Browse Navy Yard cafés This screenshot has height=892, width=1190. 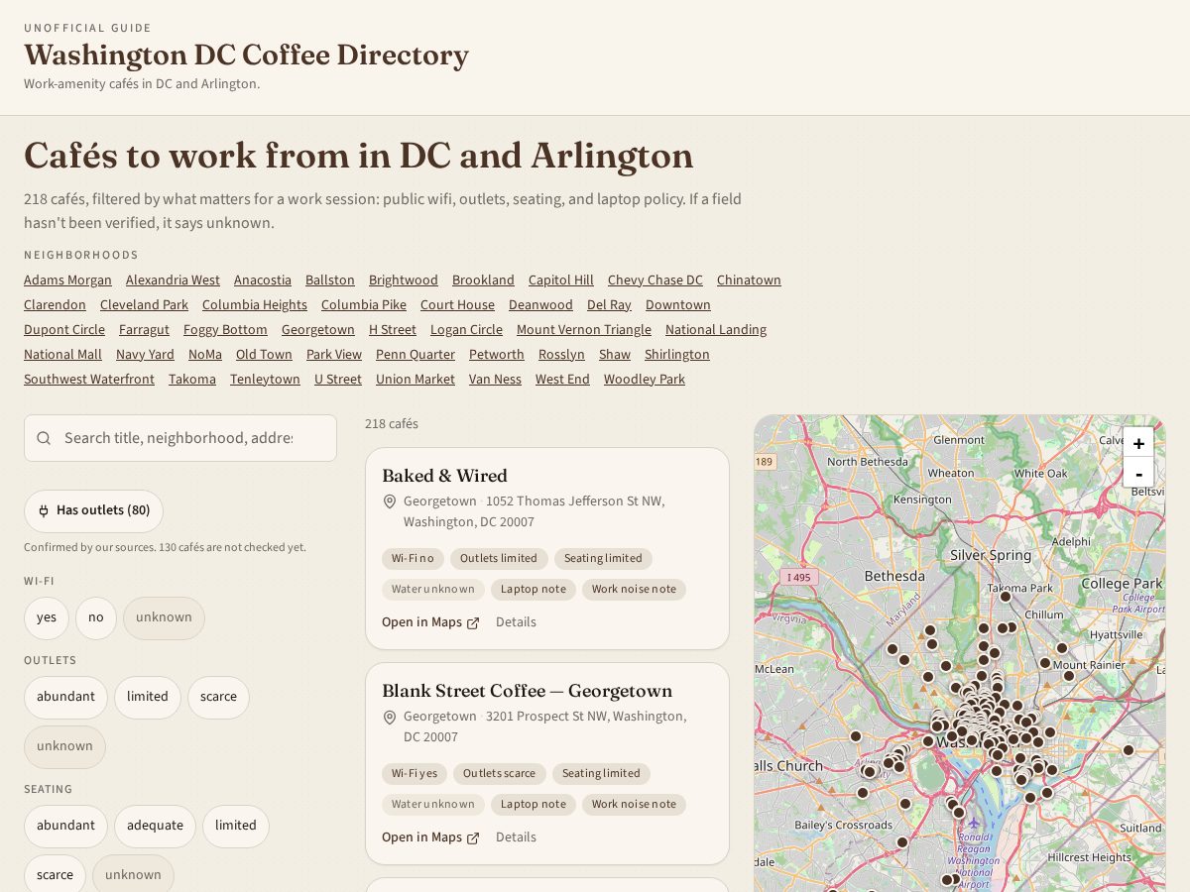point(145,355)
